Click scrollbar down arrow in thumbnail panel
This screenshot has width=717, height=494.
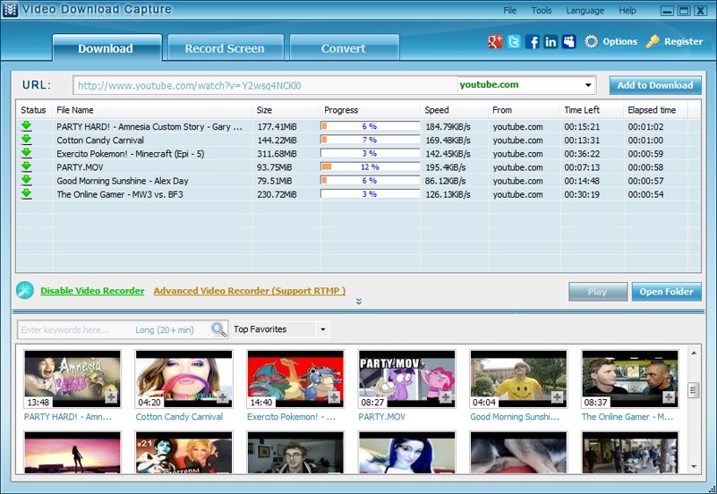click(x=694, y=466)
